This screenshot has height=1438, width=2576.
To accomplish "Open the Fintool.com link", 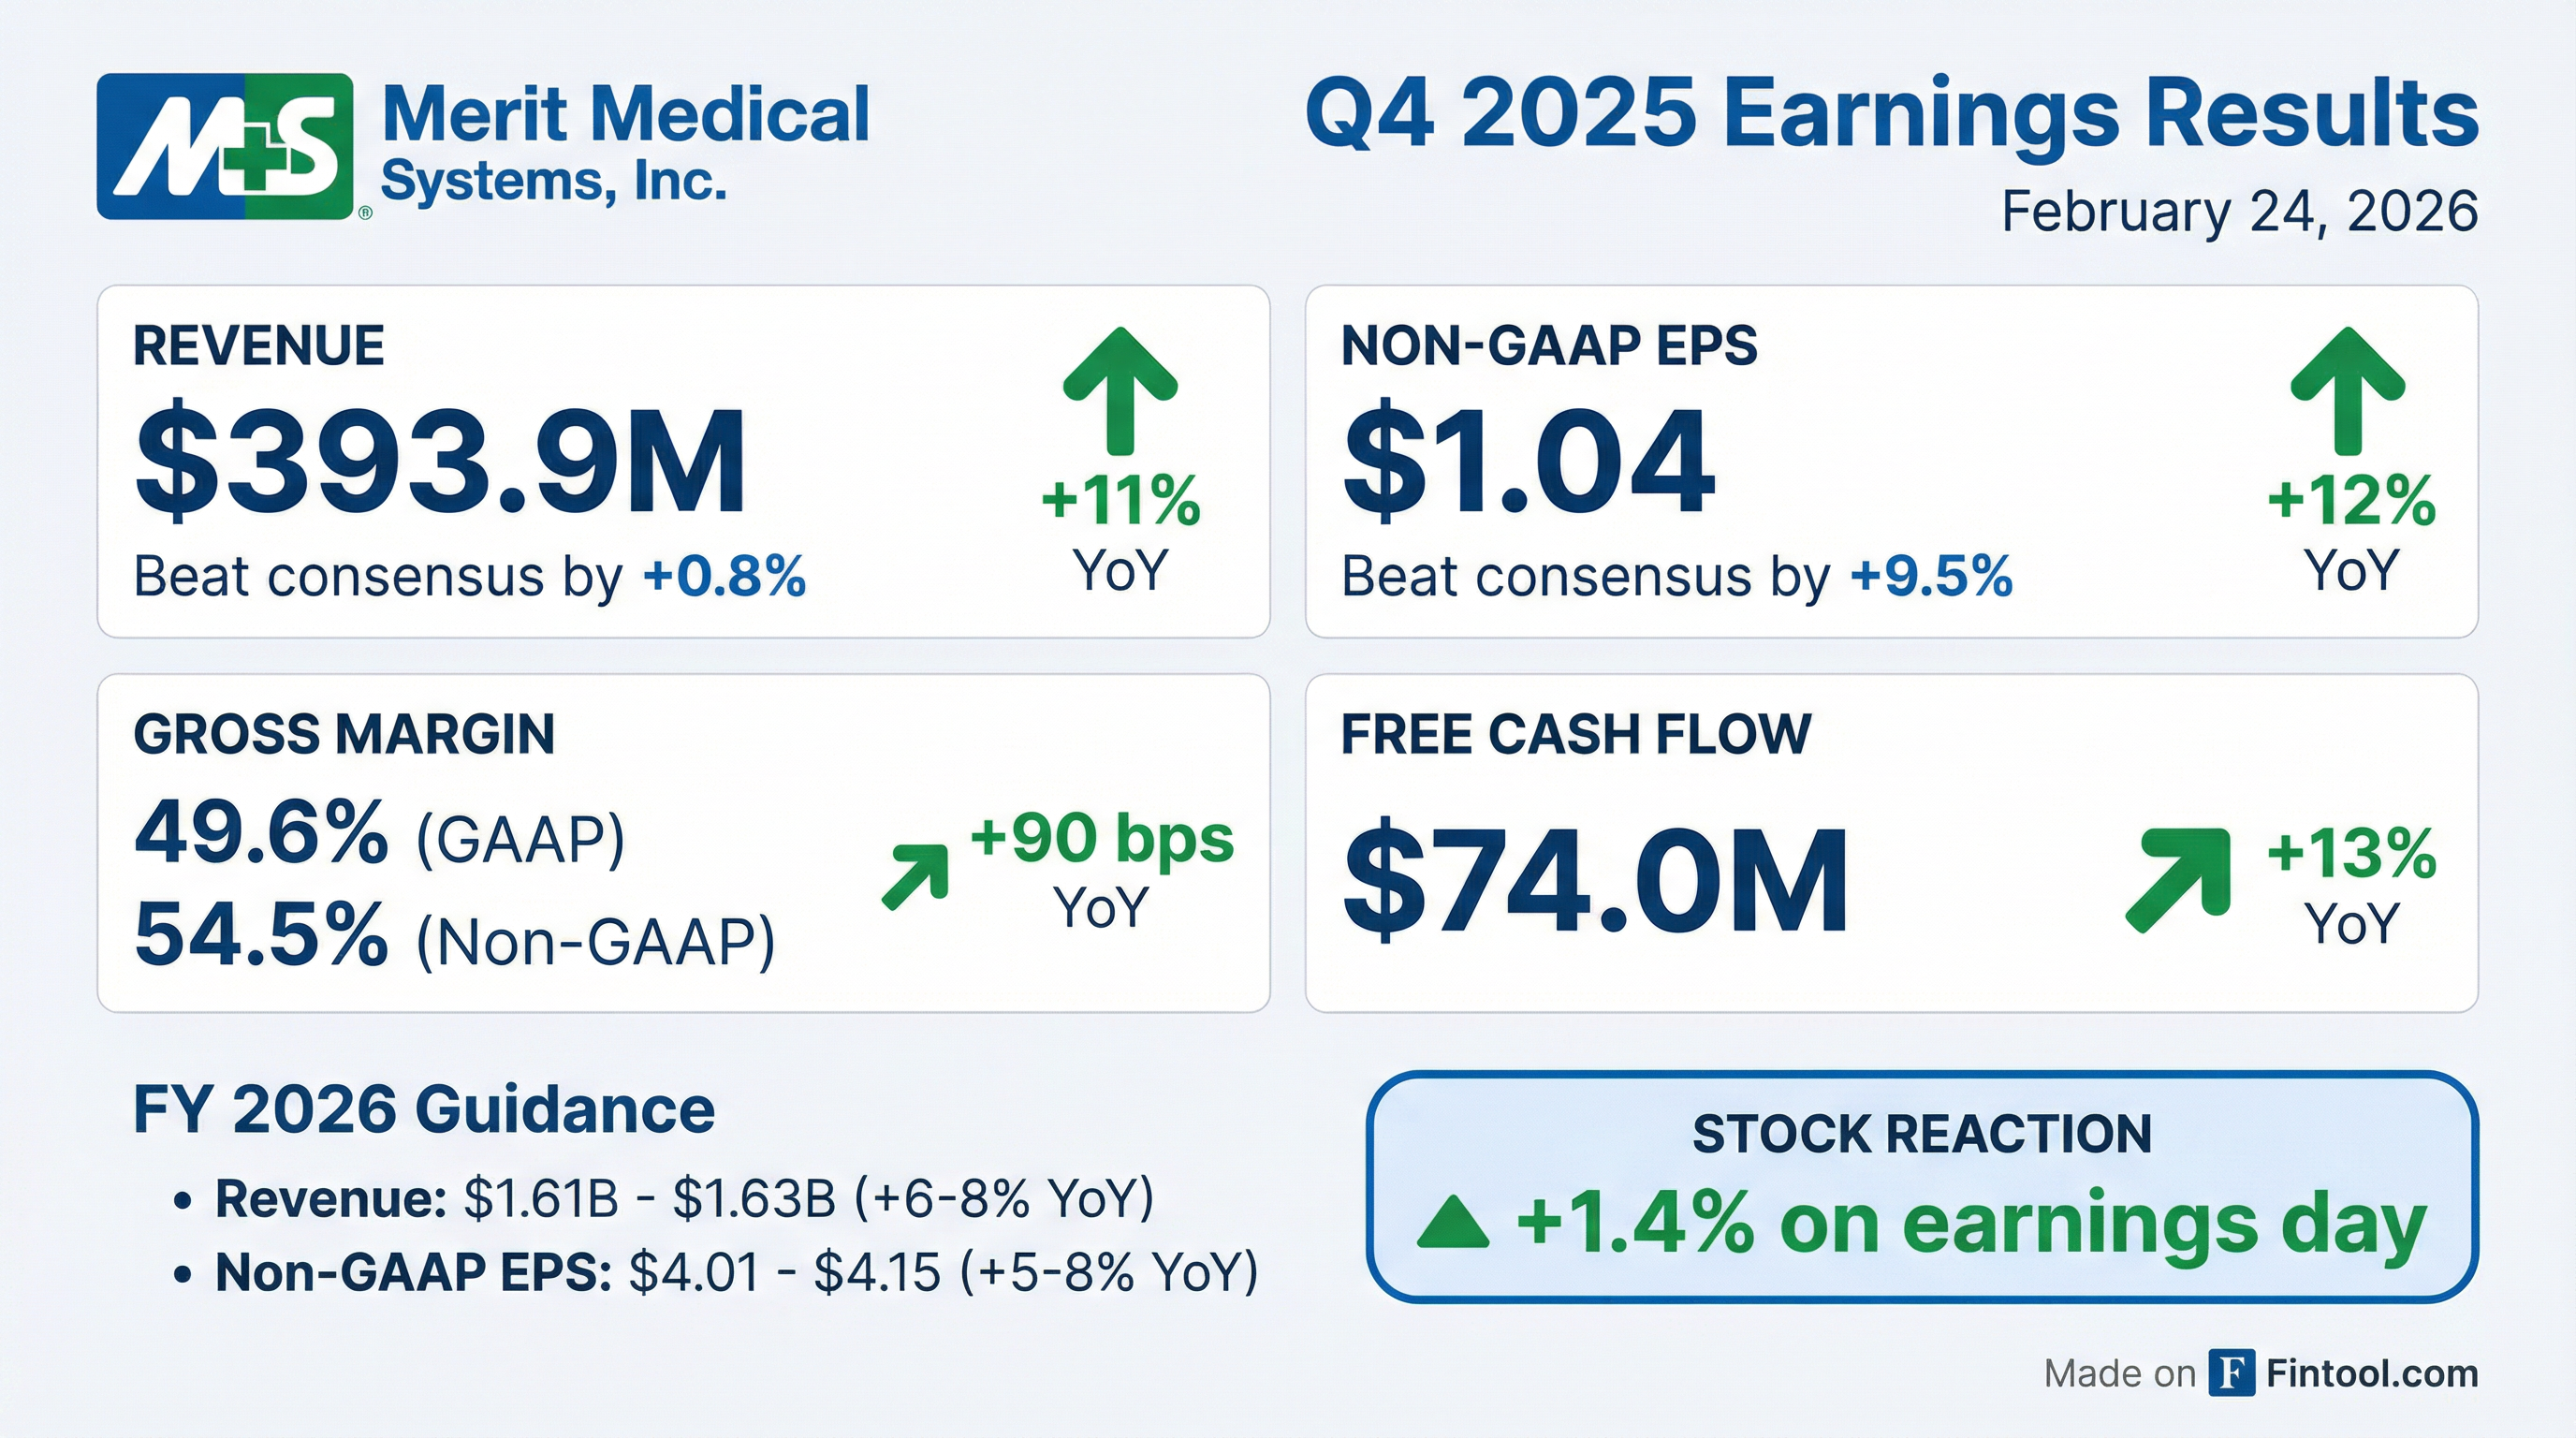I will pyautogui.click(x=2371, y=1374).
